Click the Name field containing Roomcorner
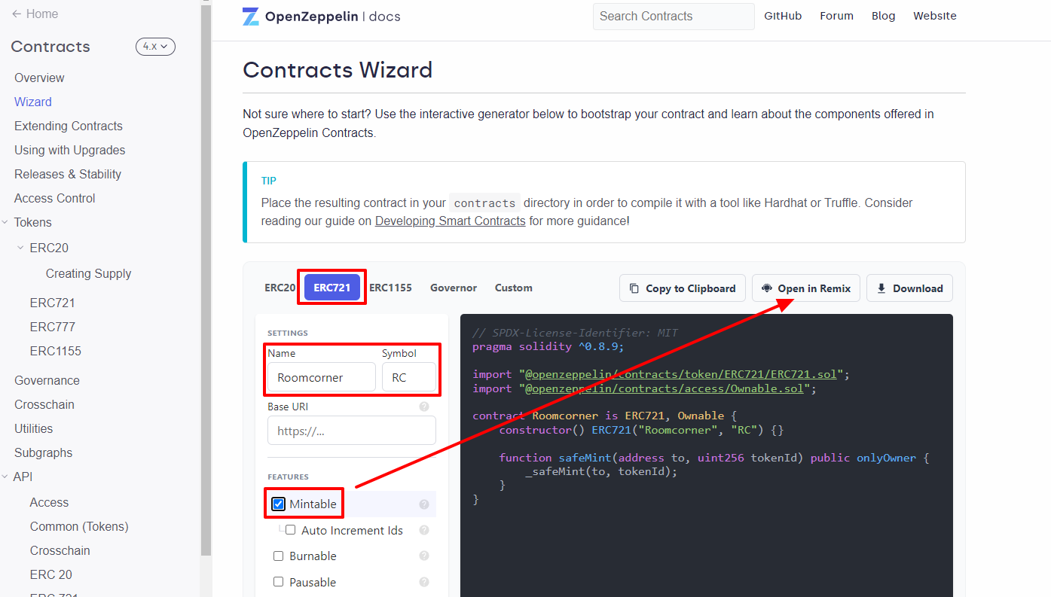Image resolution: width=1051 pixels, height=597 pixels. coord(322,377)
